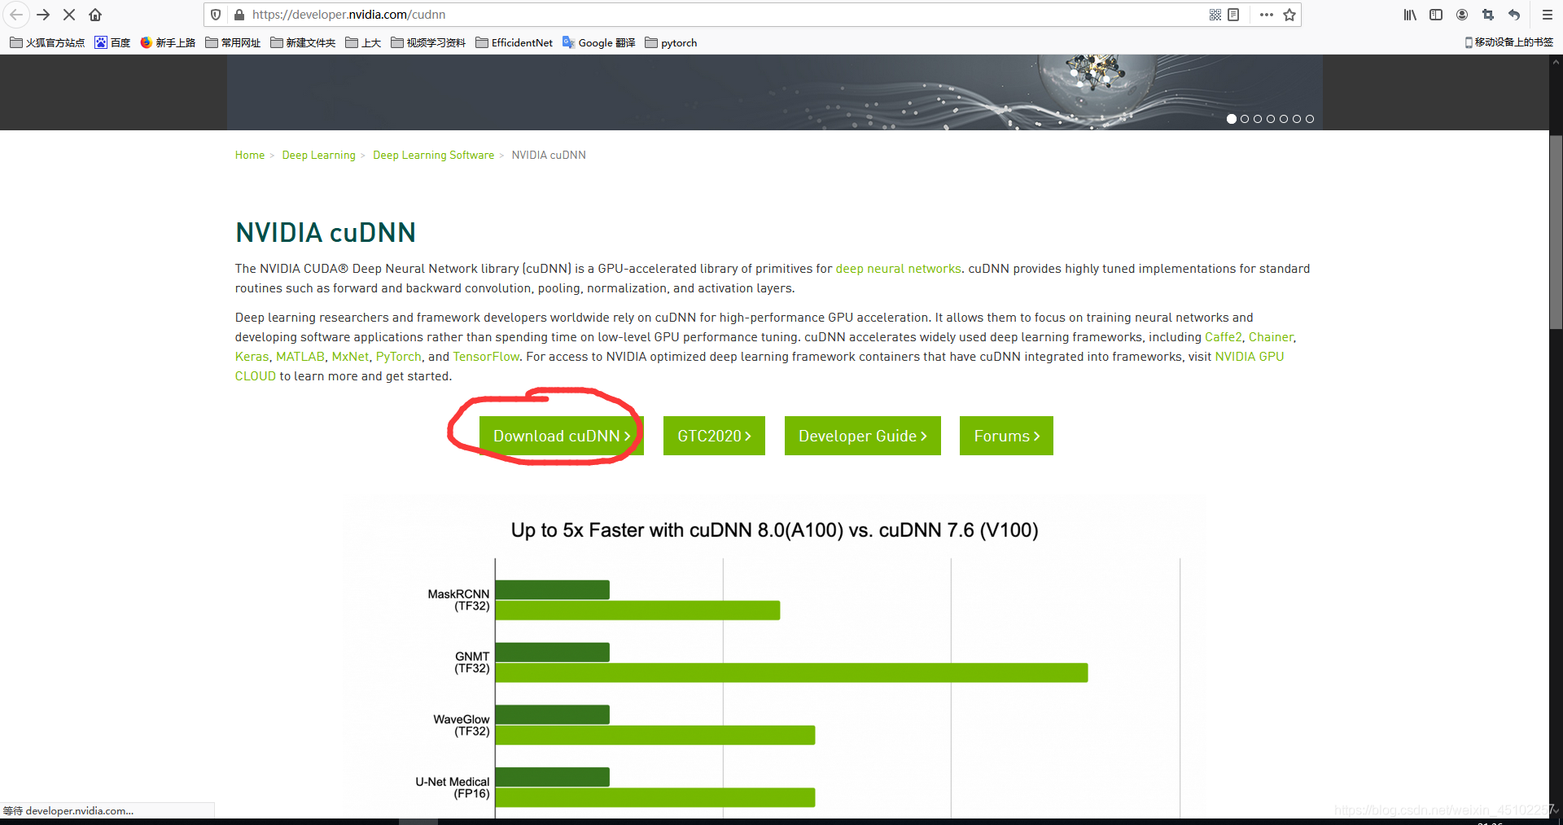The height and width of the screenshot is (825, 1563).
Task: Bookmark this page with star icon
Action: tap(1289, 15)
